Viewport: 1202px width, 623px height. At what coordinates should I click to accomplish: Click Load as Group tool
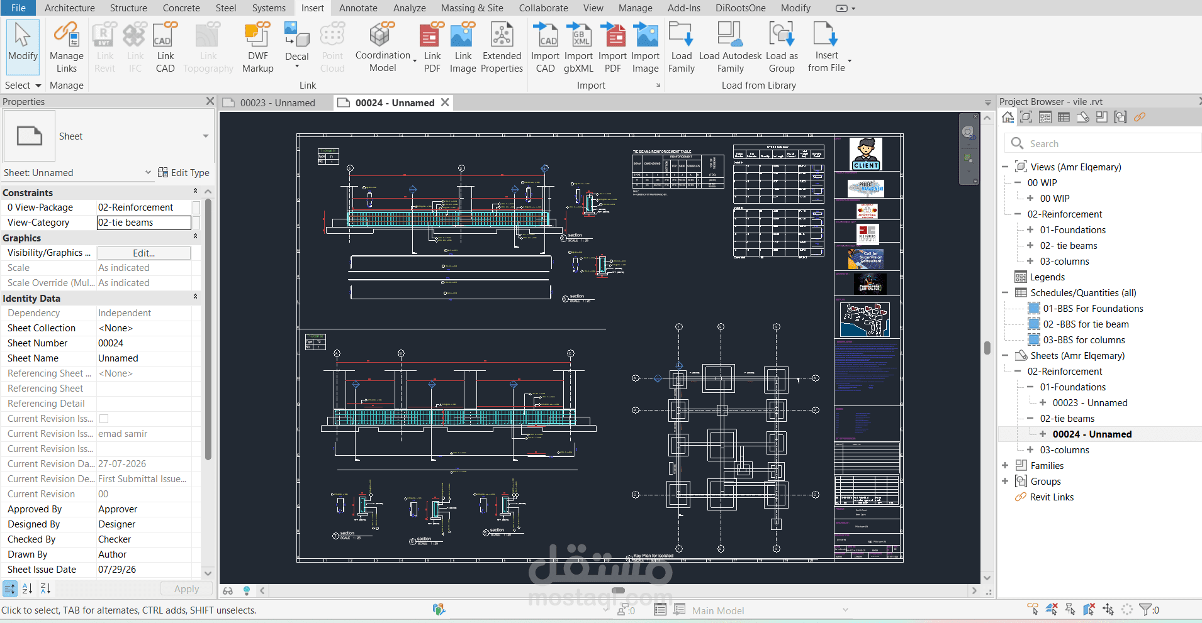(x=782, y=48)
